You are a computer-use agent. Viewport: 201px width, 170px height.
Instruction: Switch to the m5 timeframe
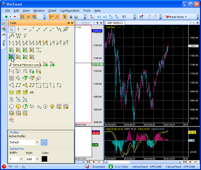click(x=105, y=17)
